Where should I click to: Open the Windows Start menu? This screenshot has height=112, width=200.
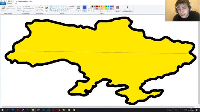click(x=2, y=110)
